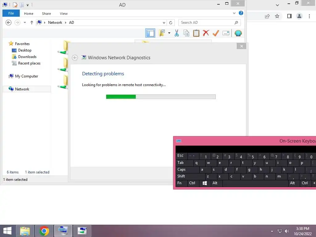Click the orange checkmark icon

tap(216, 33)
